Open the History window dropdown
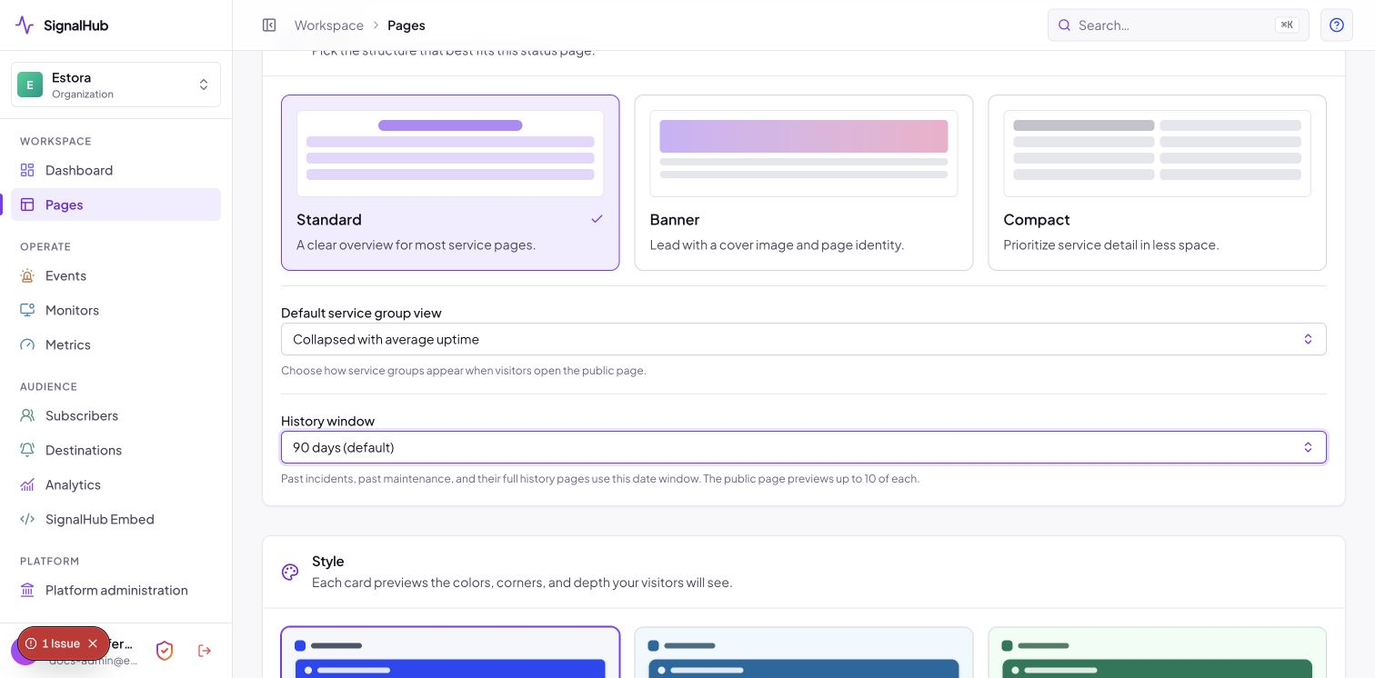The width and height of the screenshot is (1375, 678). point(804,447)
